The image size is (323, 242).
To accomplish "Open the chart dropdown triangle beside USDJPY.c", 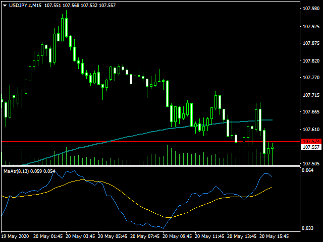I will (x=5, y=6).
